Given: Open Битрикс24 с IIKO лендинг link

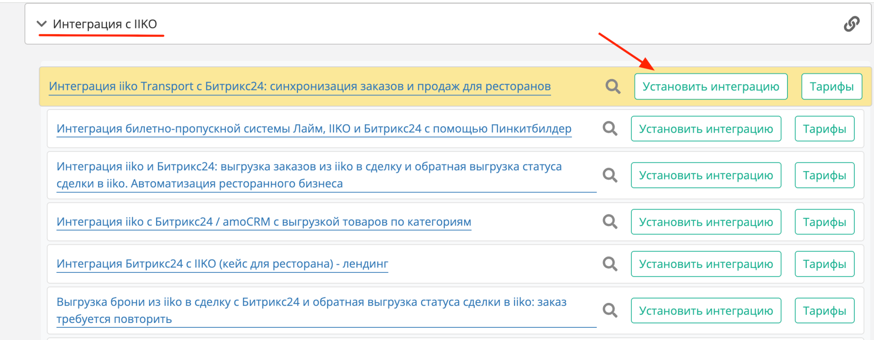Looking at the screenshot, I should (x=222, y=264).
